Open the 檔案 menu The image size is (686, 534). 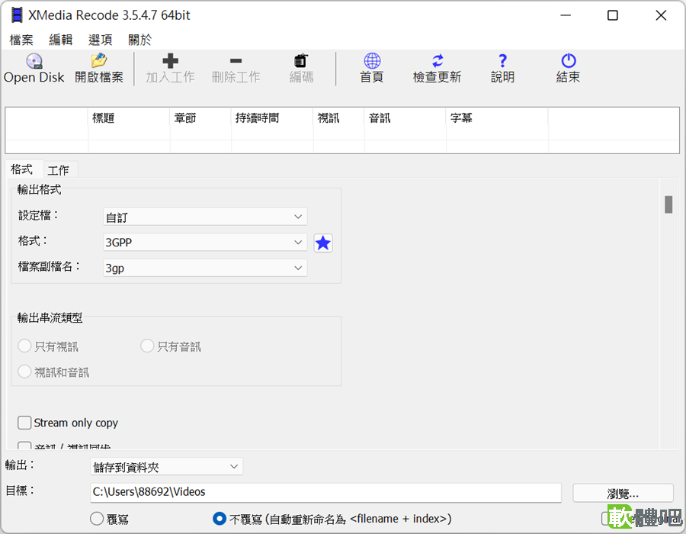(21, 40)
